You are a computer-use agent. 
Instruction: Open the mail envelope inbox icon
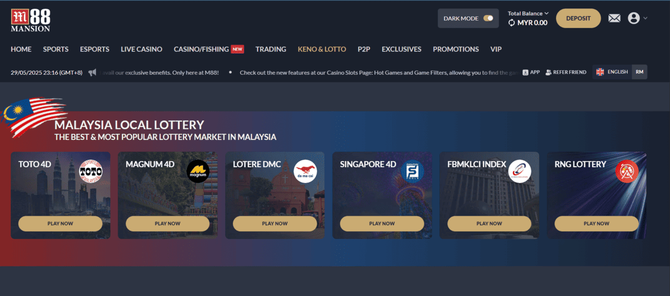pos(614,18)
